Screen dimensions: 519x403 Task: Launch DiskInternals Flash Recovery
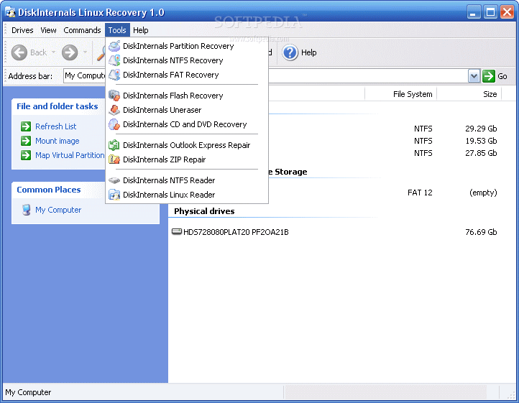[x=187, y=96]
